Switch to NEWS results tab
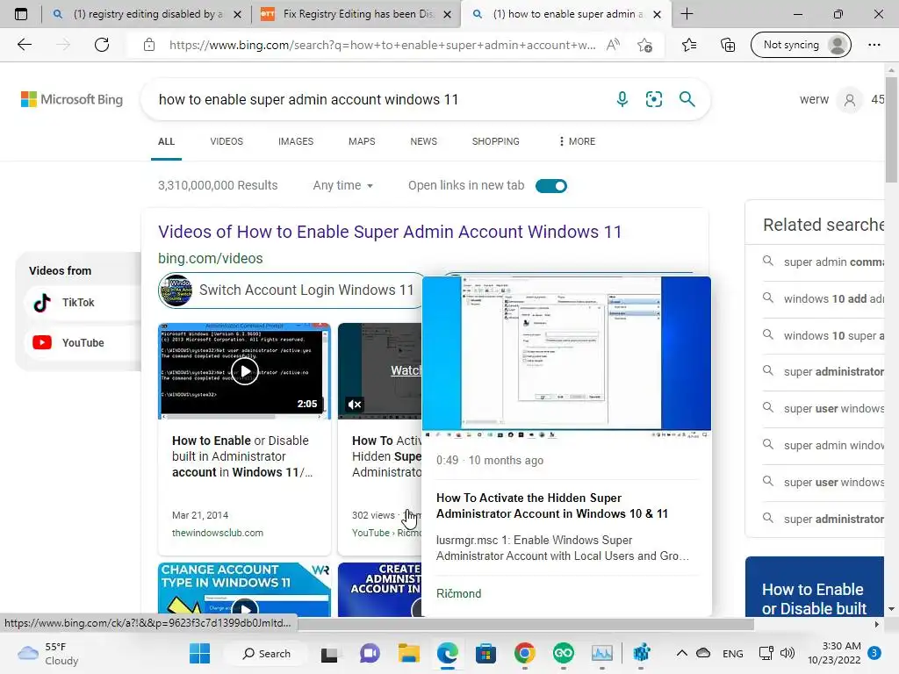Screen dimensions: 899x674 click(424, 141)
